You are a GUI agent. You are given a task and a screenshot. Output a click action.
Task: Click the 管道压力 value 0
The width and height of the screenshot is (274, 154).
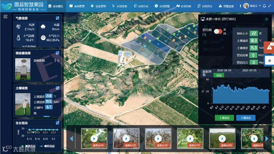coord(253,62)
